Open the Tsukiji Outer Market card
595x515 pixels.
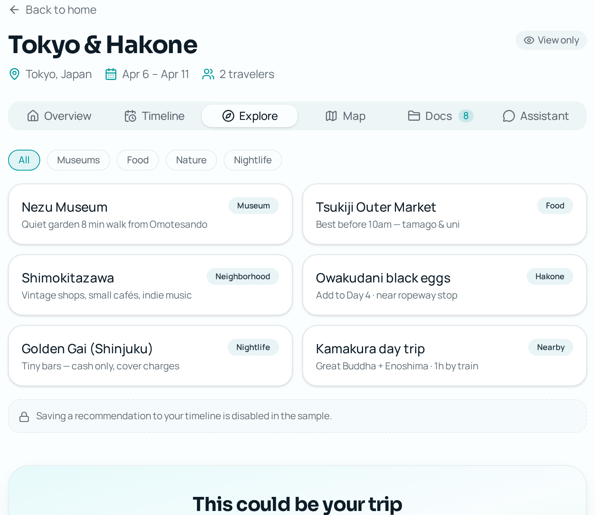(x=445, y=214)
